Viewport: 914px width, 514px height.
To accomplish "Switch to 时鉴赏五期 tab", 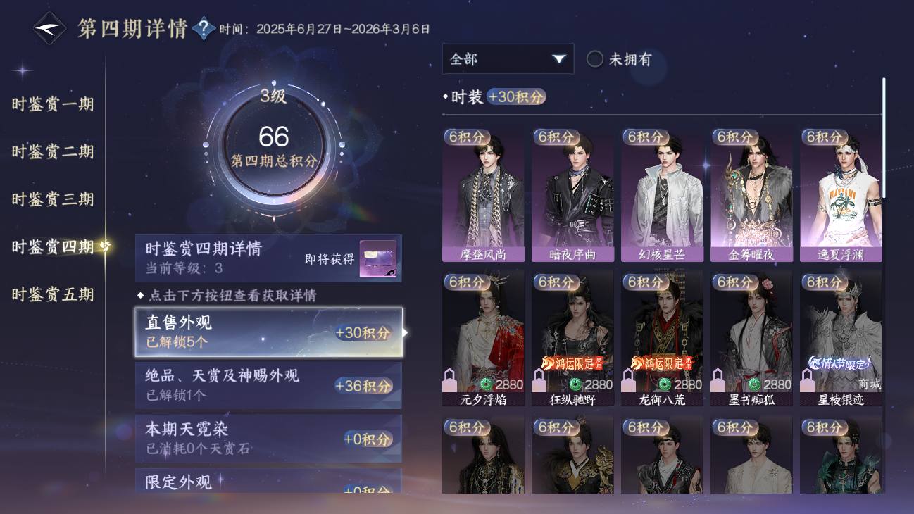I will pos(53,294).
